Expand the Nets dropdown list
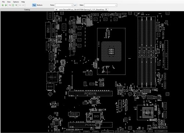This screenshot has height=133, width=184. pyautogui.click(x=116, y=5)
